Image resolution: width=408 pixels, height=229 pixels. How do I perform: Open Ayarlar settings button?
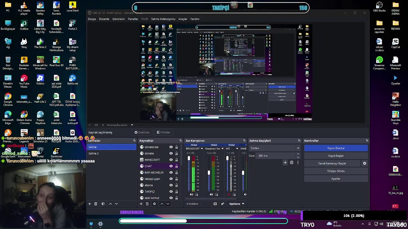(336, 179)
